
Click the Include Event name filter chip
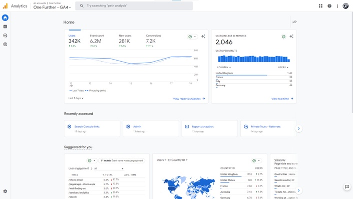122,160
